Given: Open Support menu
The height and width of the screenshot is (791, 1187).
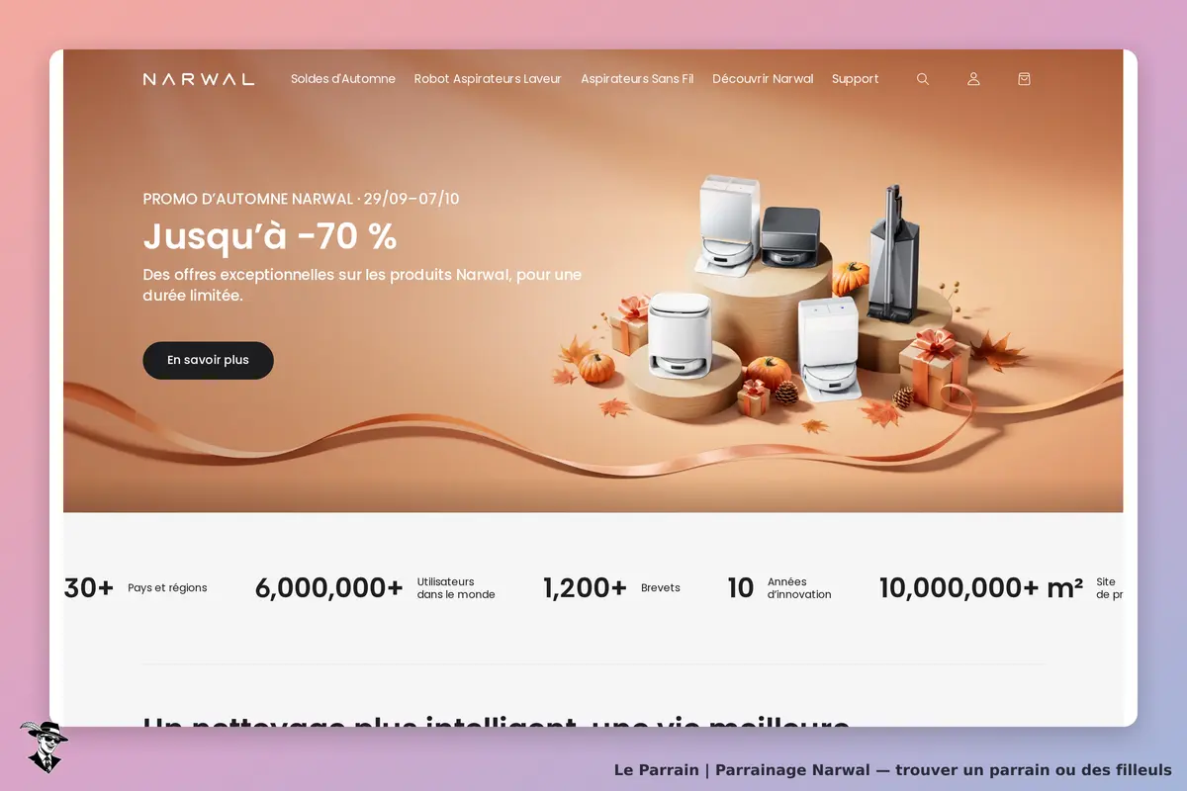Looking at the screenshot, I should click(x=855, y=79).
